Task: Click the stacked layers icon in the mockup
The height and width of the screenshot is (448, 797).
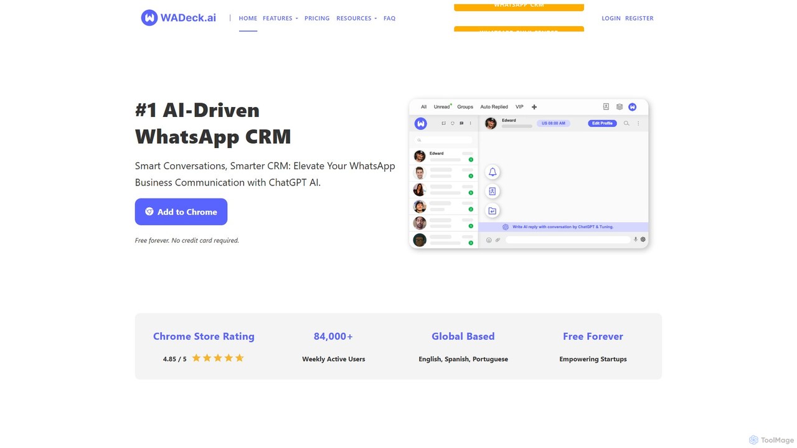Action: coord(620,107)
